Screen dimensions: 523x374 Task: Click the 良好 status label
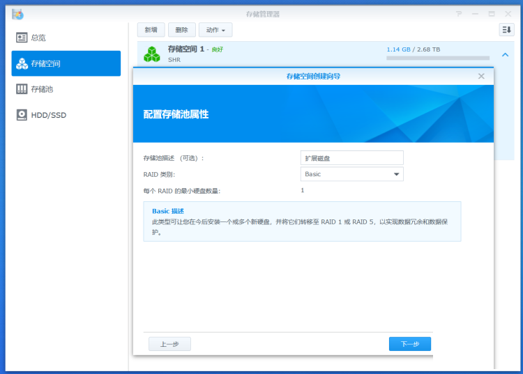coord(217,49)
